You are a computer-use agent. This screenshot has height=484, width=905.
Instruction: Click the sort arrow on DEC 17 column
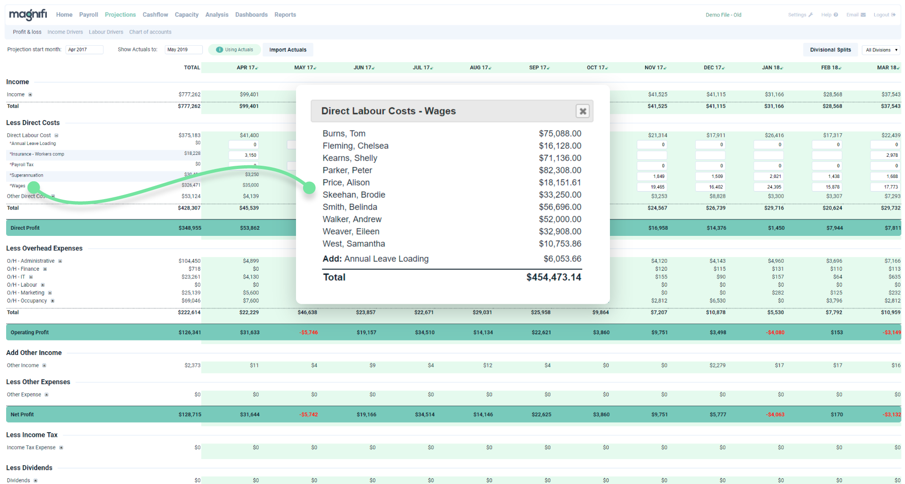pos(724,67)
